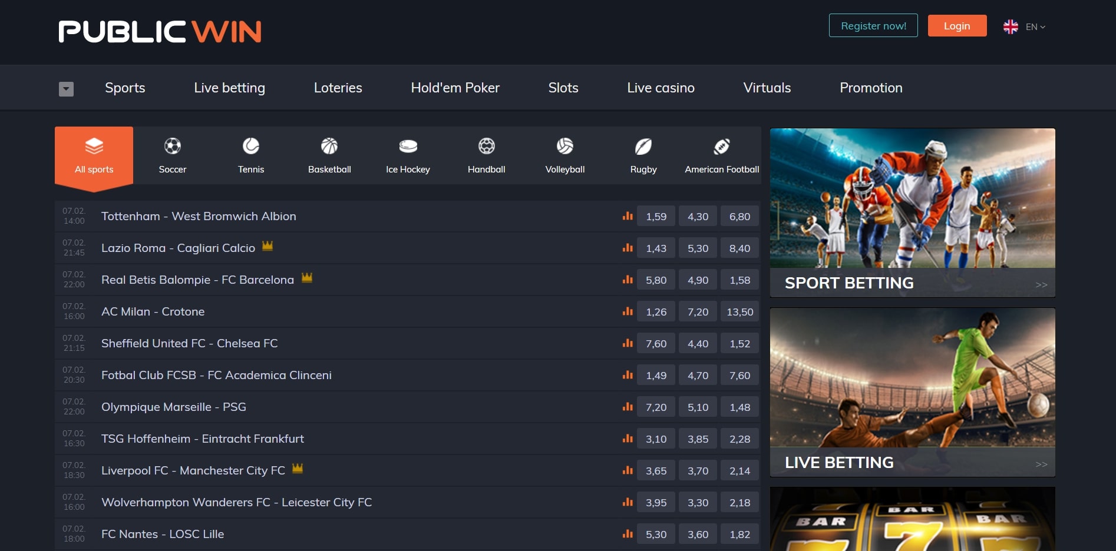Select the Rugby ball icon

643,146
